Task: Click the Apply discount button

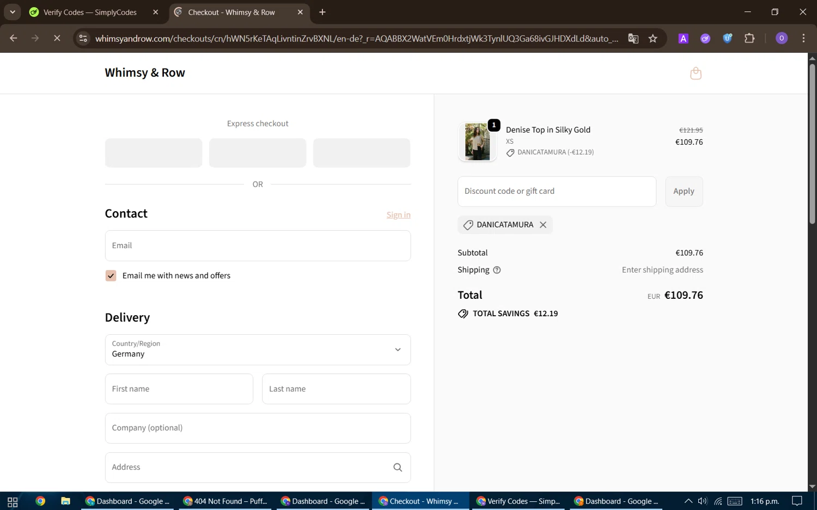Action: [684, 192]
